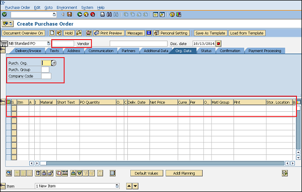
Task: Collapse the item detail expander beside Item
Action: point(3,186)
